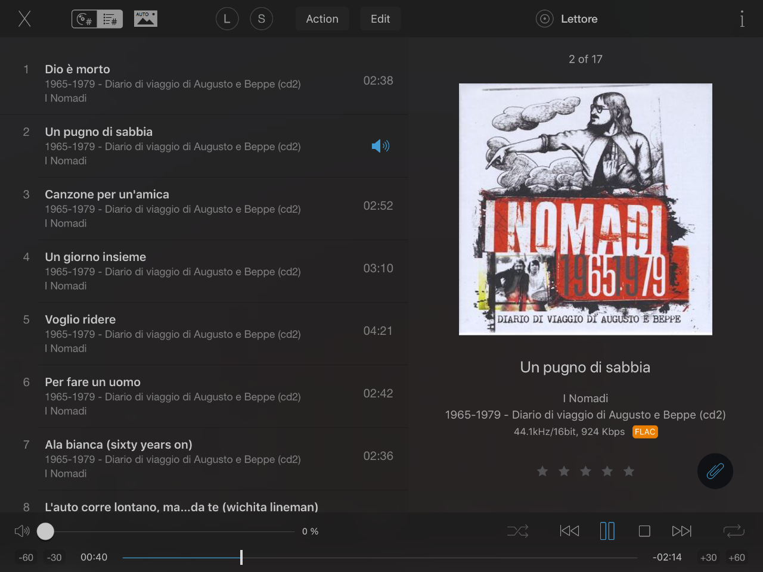Click the paperclip attachment button
The height and width of the screenshot is (572, 763).
[x=715, y=471]
